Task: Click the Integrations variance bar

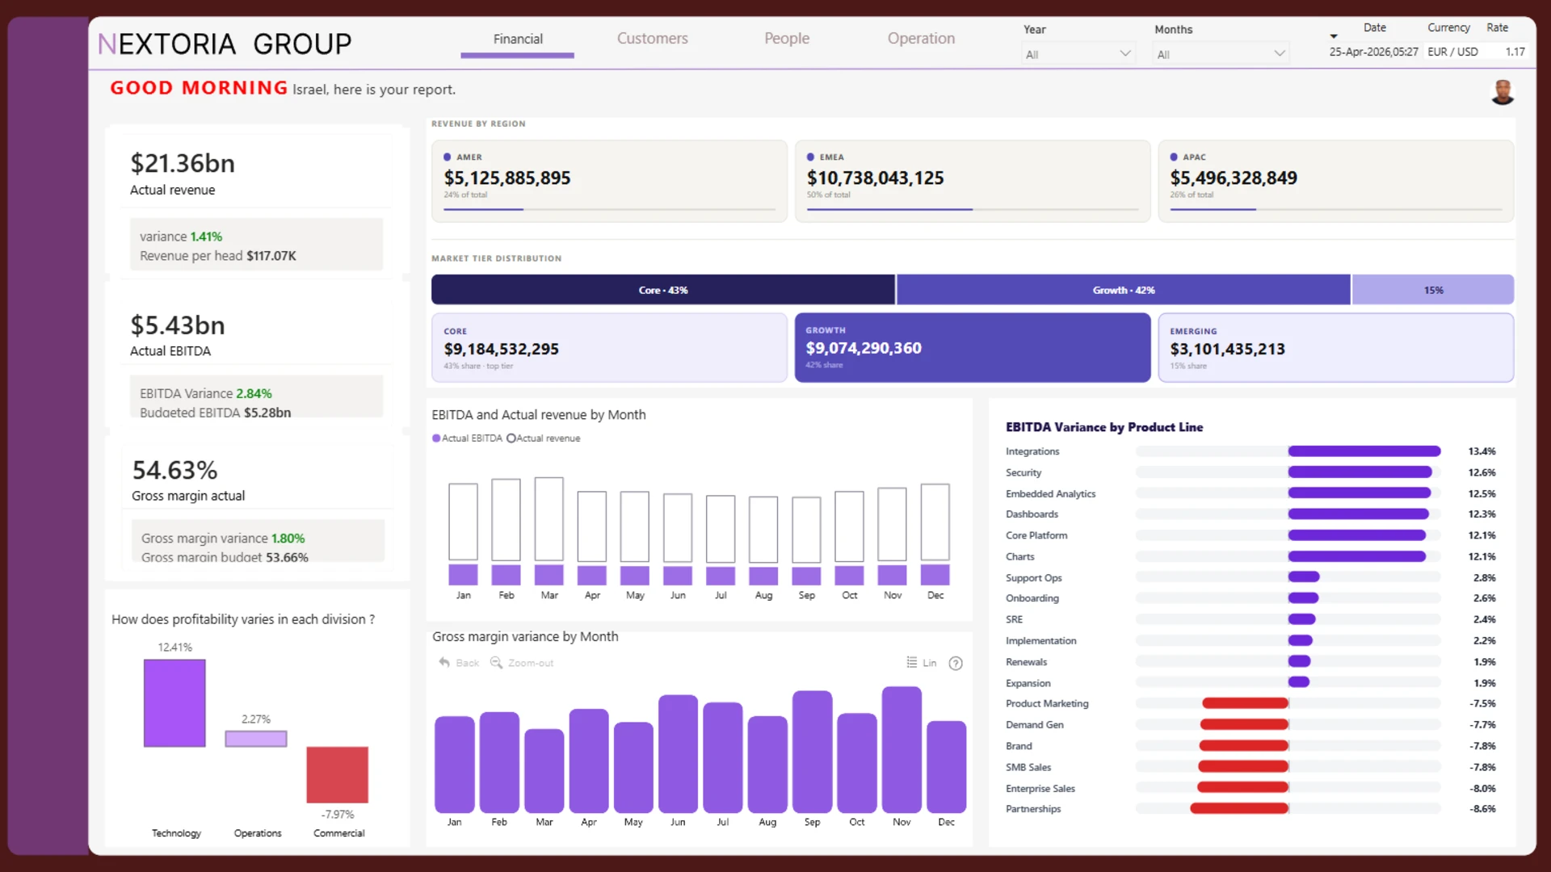Action: (x=1364, y=451)
